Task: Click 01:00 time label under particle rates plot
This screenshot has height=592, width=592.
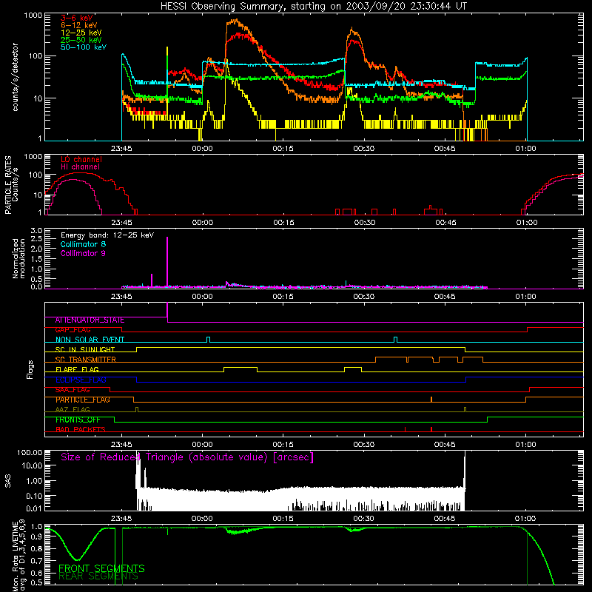Action: 527,223
